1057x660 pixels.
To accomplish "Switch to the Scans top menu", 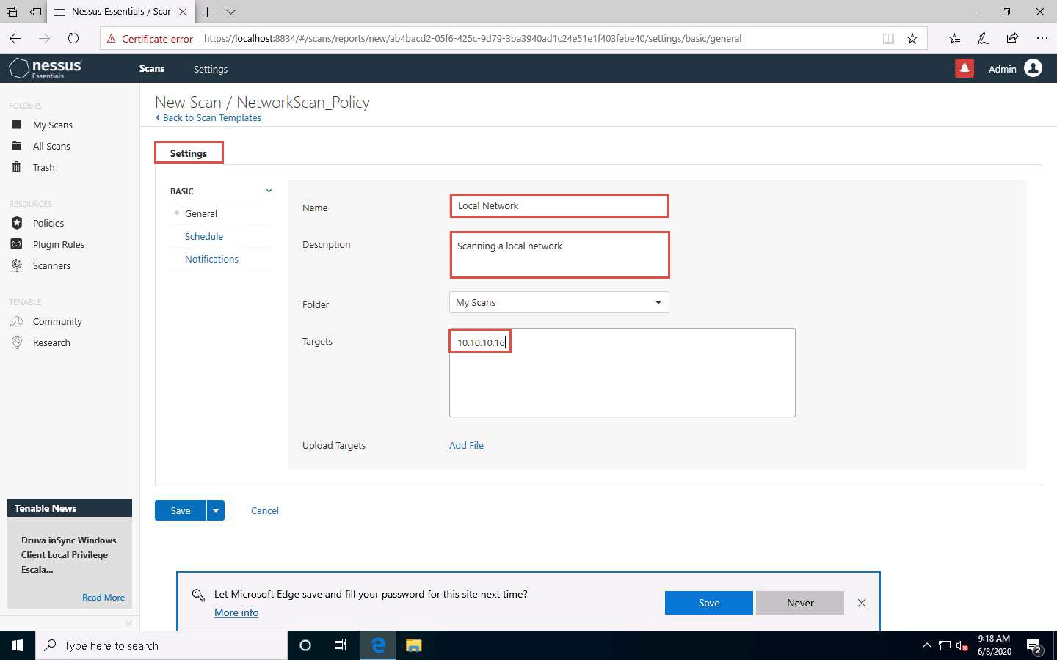I will click(x=152, y=68).
